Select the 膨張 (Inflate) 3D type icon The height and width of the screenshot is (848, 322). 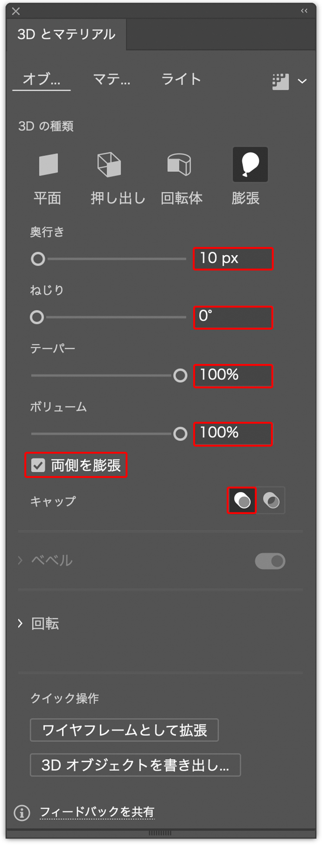pos(250,164)
